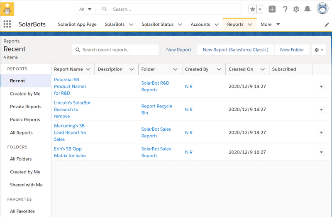This screenshot has width=332, height=217.
Task: Click the SolarBots owl logo
Action: 7,9
